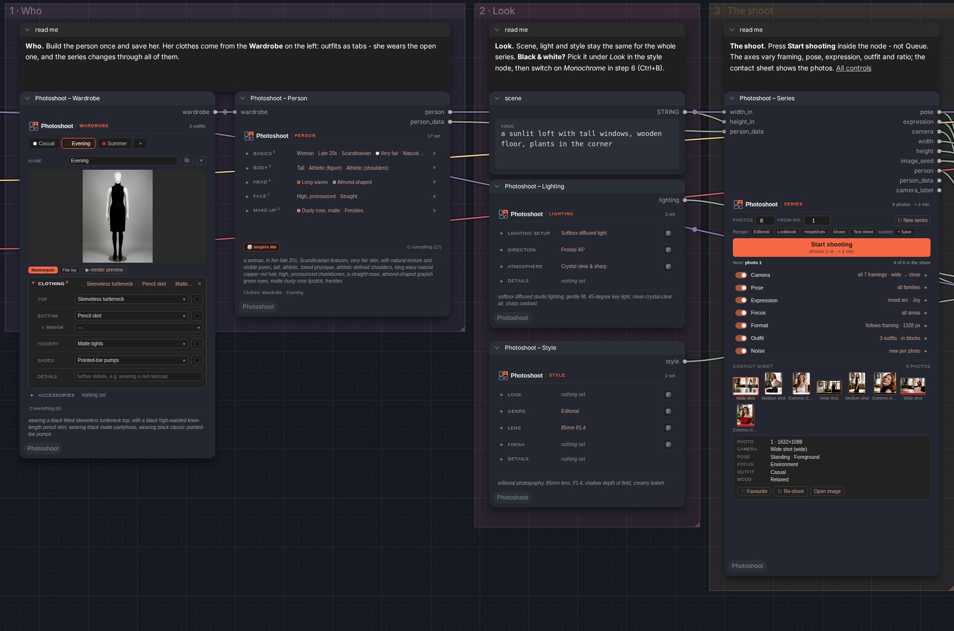The height and width of the screenshot is (631, 954).
Task: Open the All controls link
Action: 853,68
